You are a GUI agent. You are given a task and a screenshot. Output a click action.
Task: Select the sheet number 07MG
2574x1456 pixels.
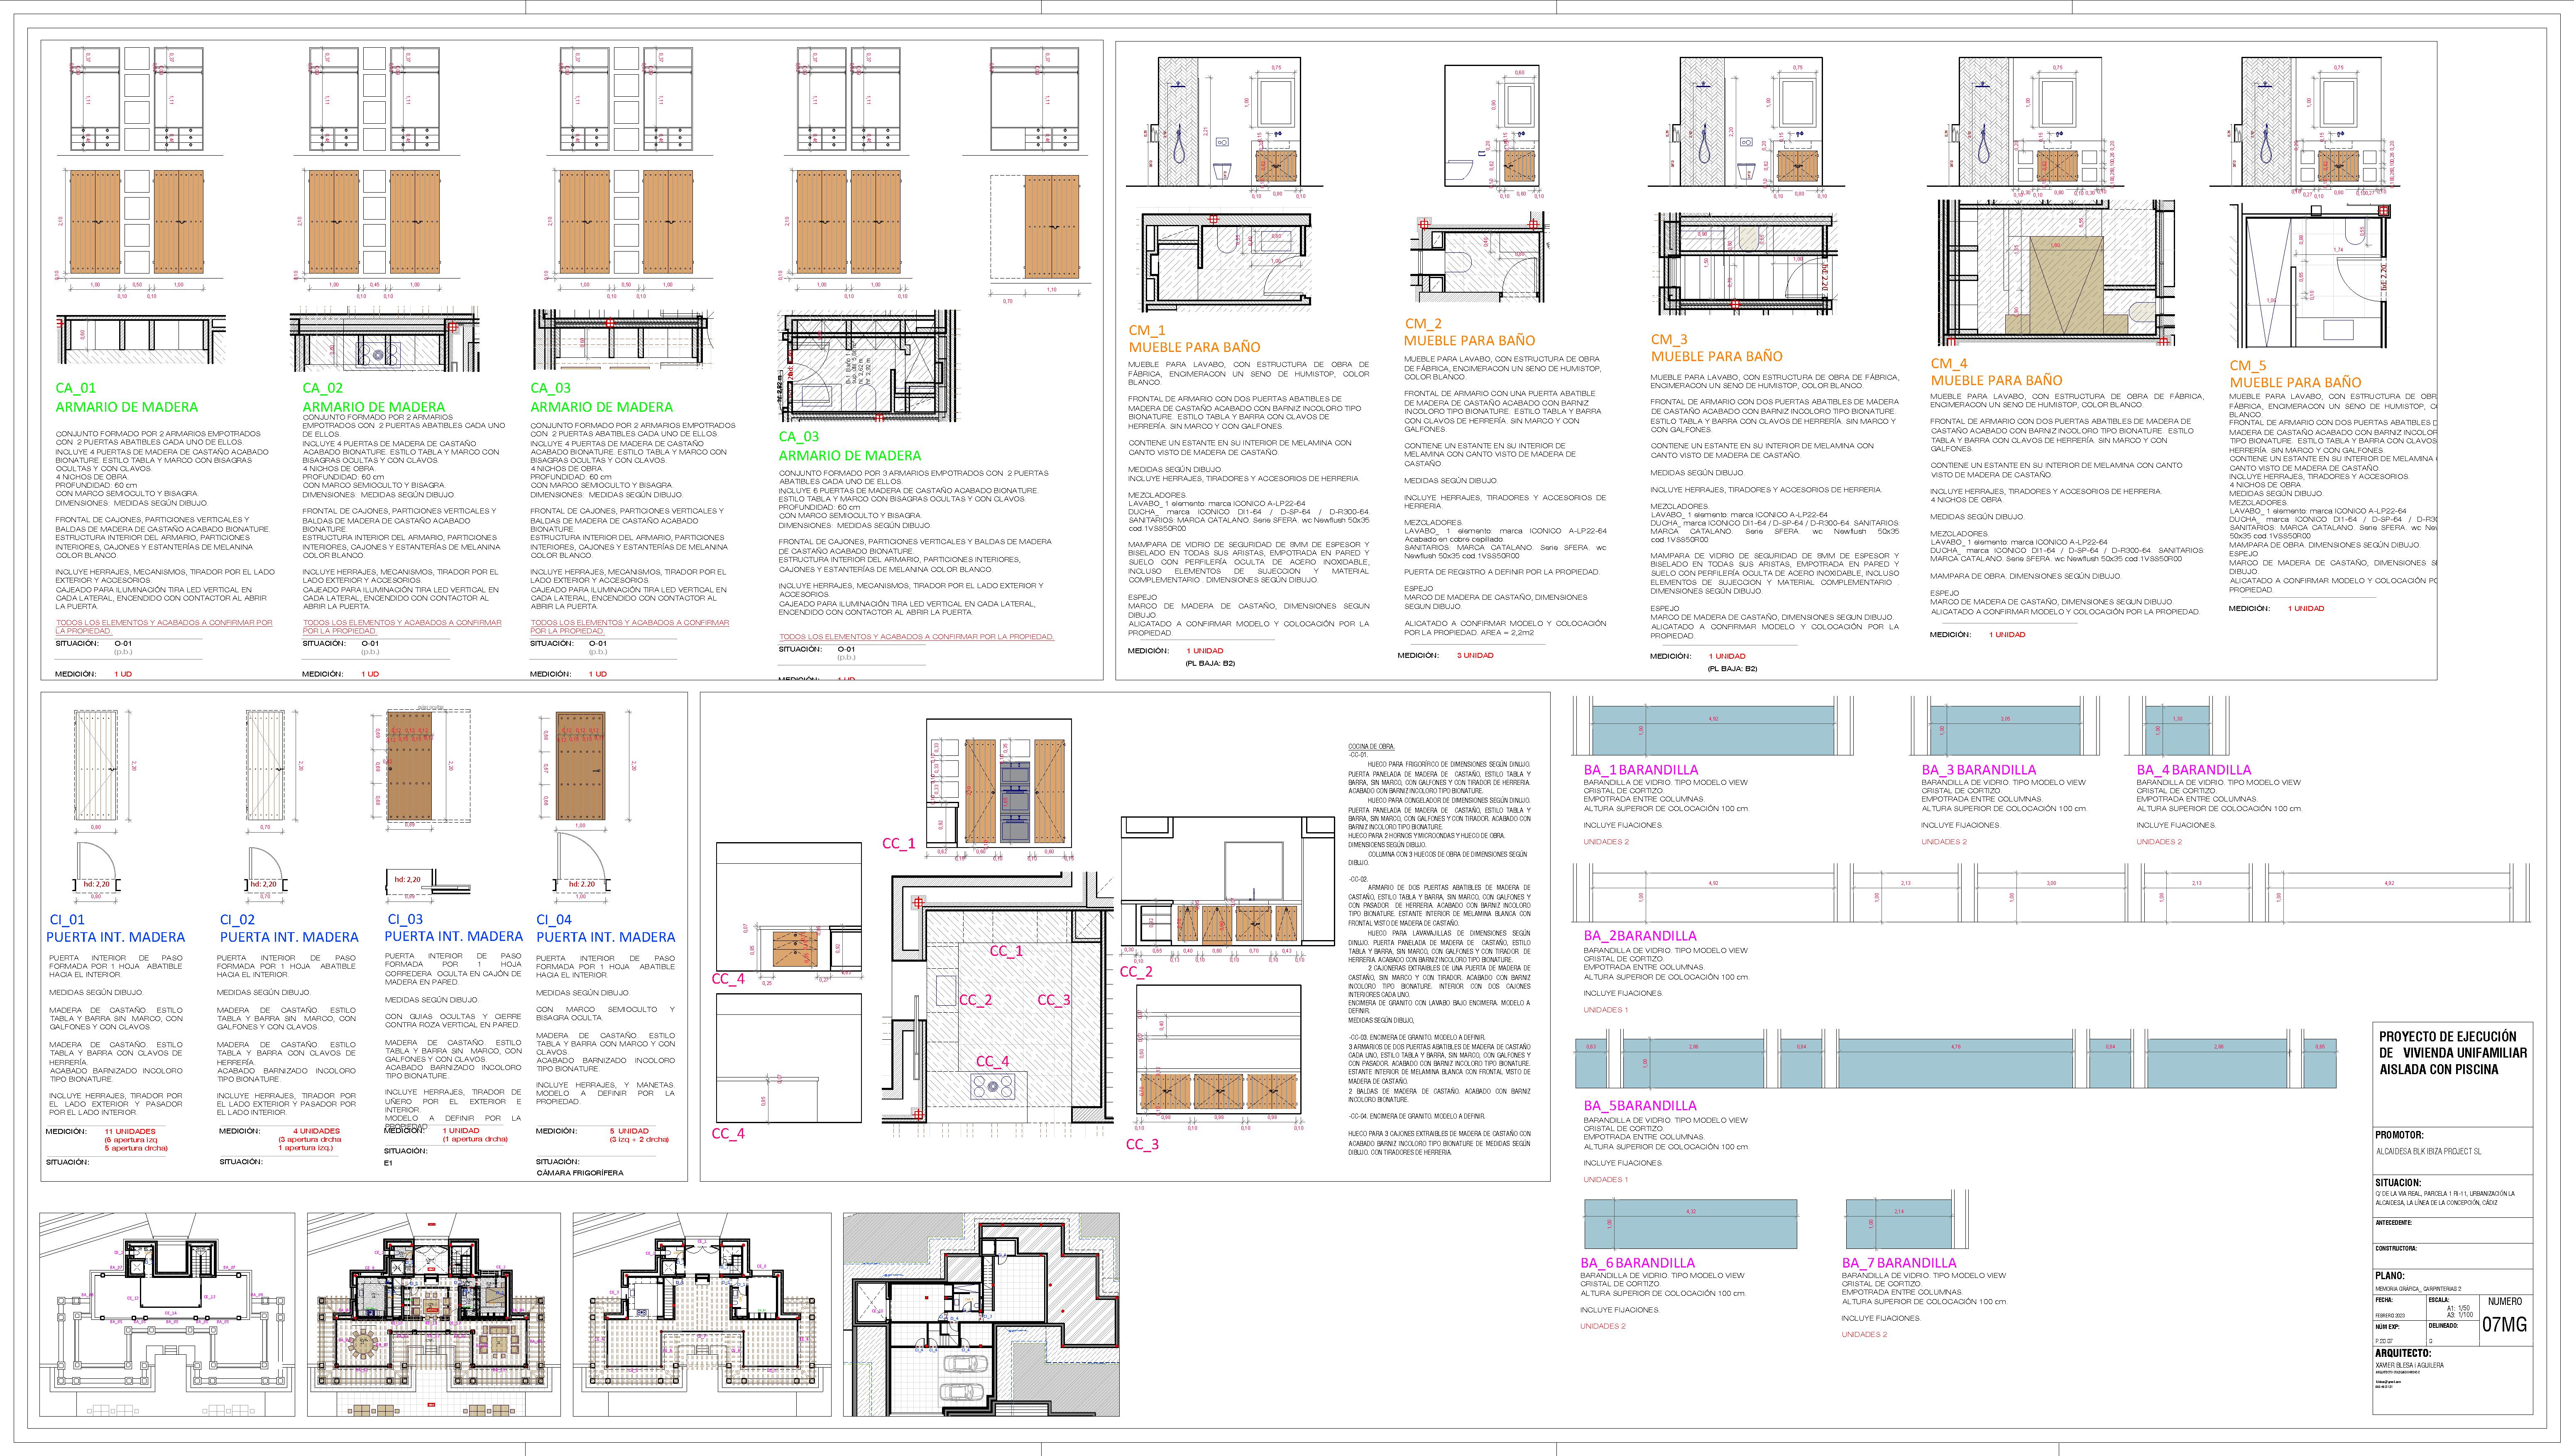click(2505, 1324)
